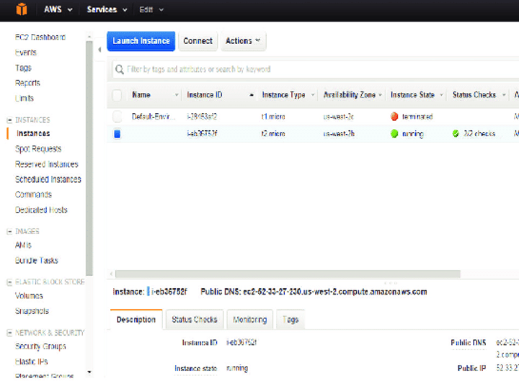
Task: Click the search magnifier icon
Action: (x=120, y=69)
